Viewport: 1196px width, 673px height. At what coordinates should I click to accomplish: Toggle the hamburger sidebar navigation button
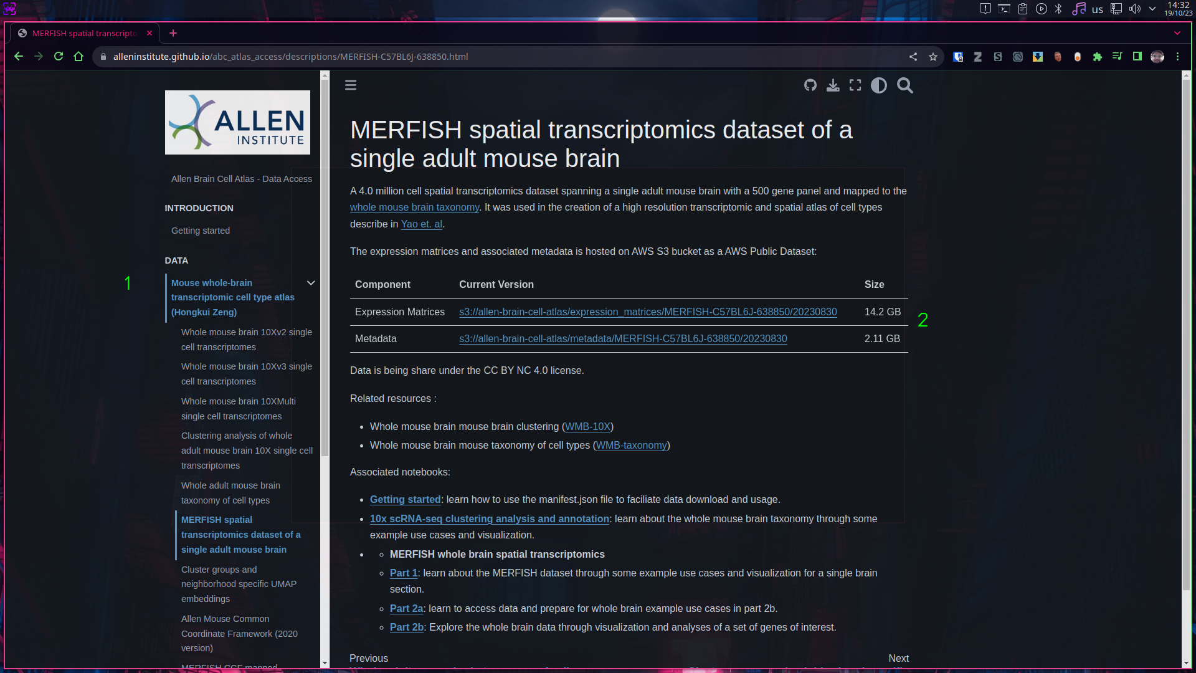pyautogui.click(x=351, y=85)
